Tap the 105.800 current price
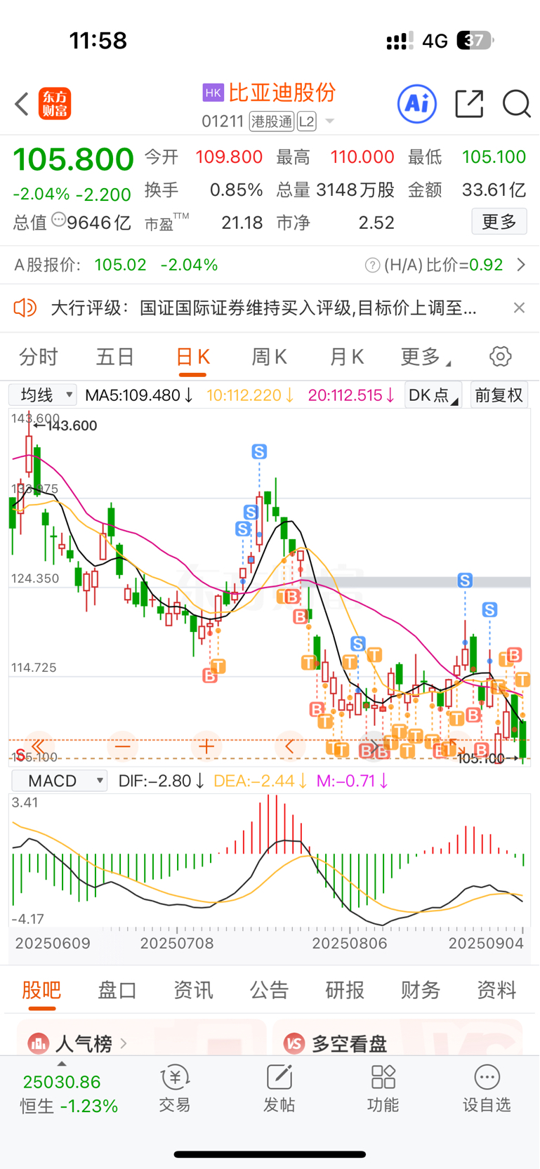This screenshot has height=1169, width=540. point(73,159)
